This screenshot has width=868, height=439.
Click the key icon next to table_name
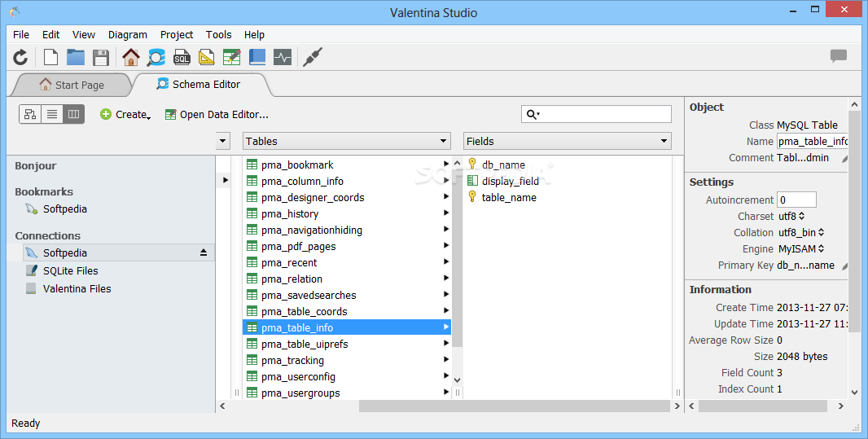472,196
